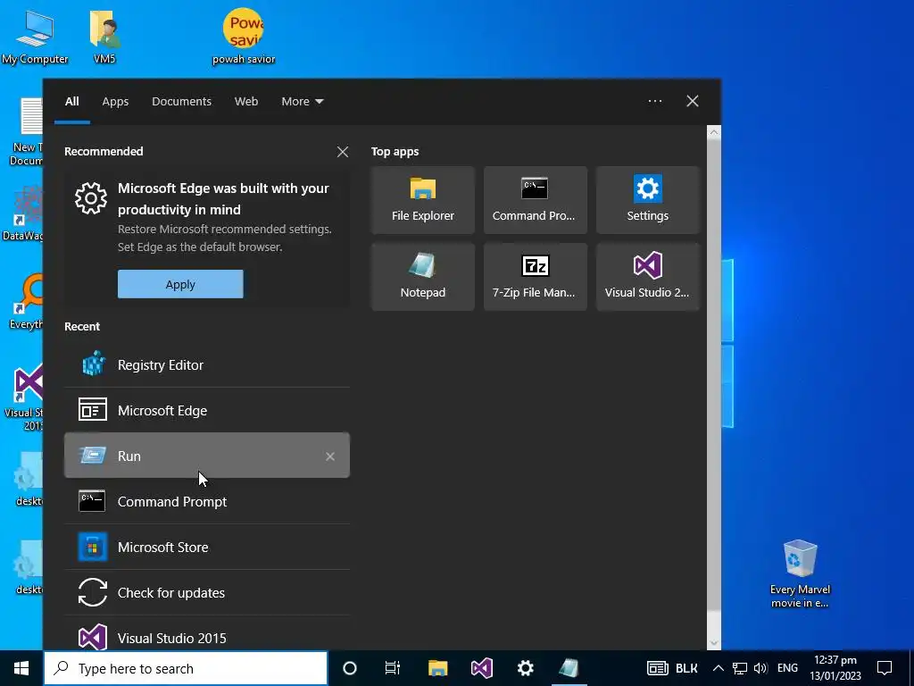Close the search panel
914x686 pixels.
click(x=693, y=101)
